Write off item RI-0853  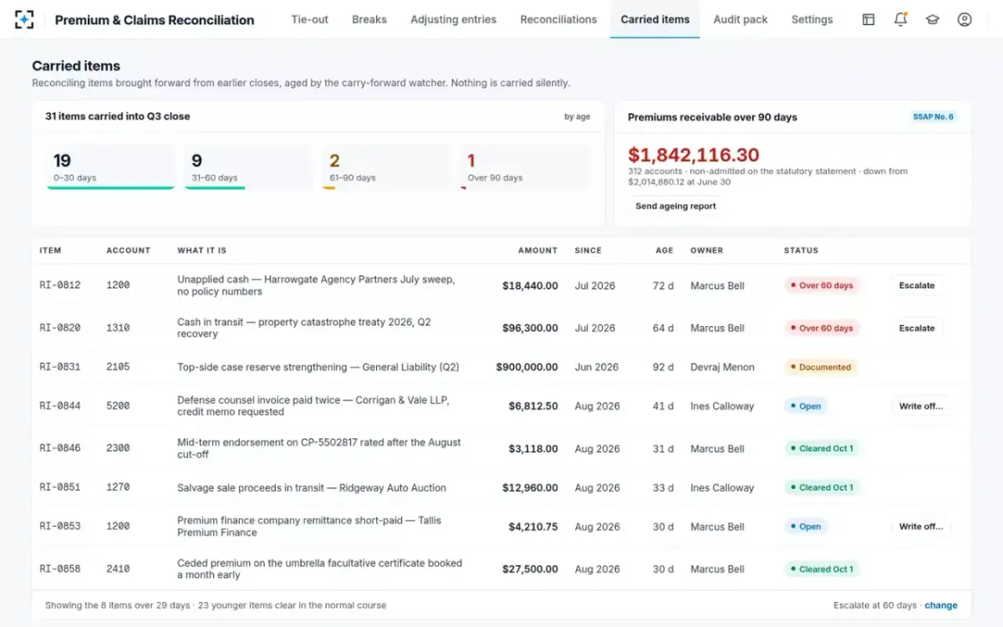pyautogui.click(x=921, y=527)
